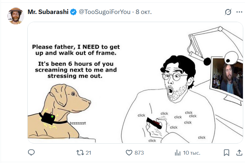
Task: Click the views bar chart icon
Action: (x=178, y=153)
